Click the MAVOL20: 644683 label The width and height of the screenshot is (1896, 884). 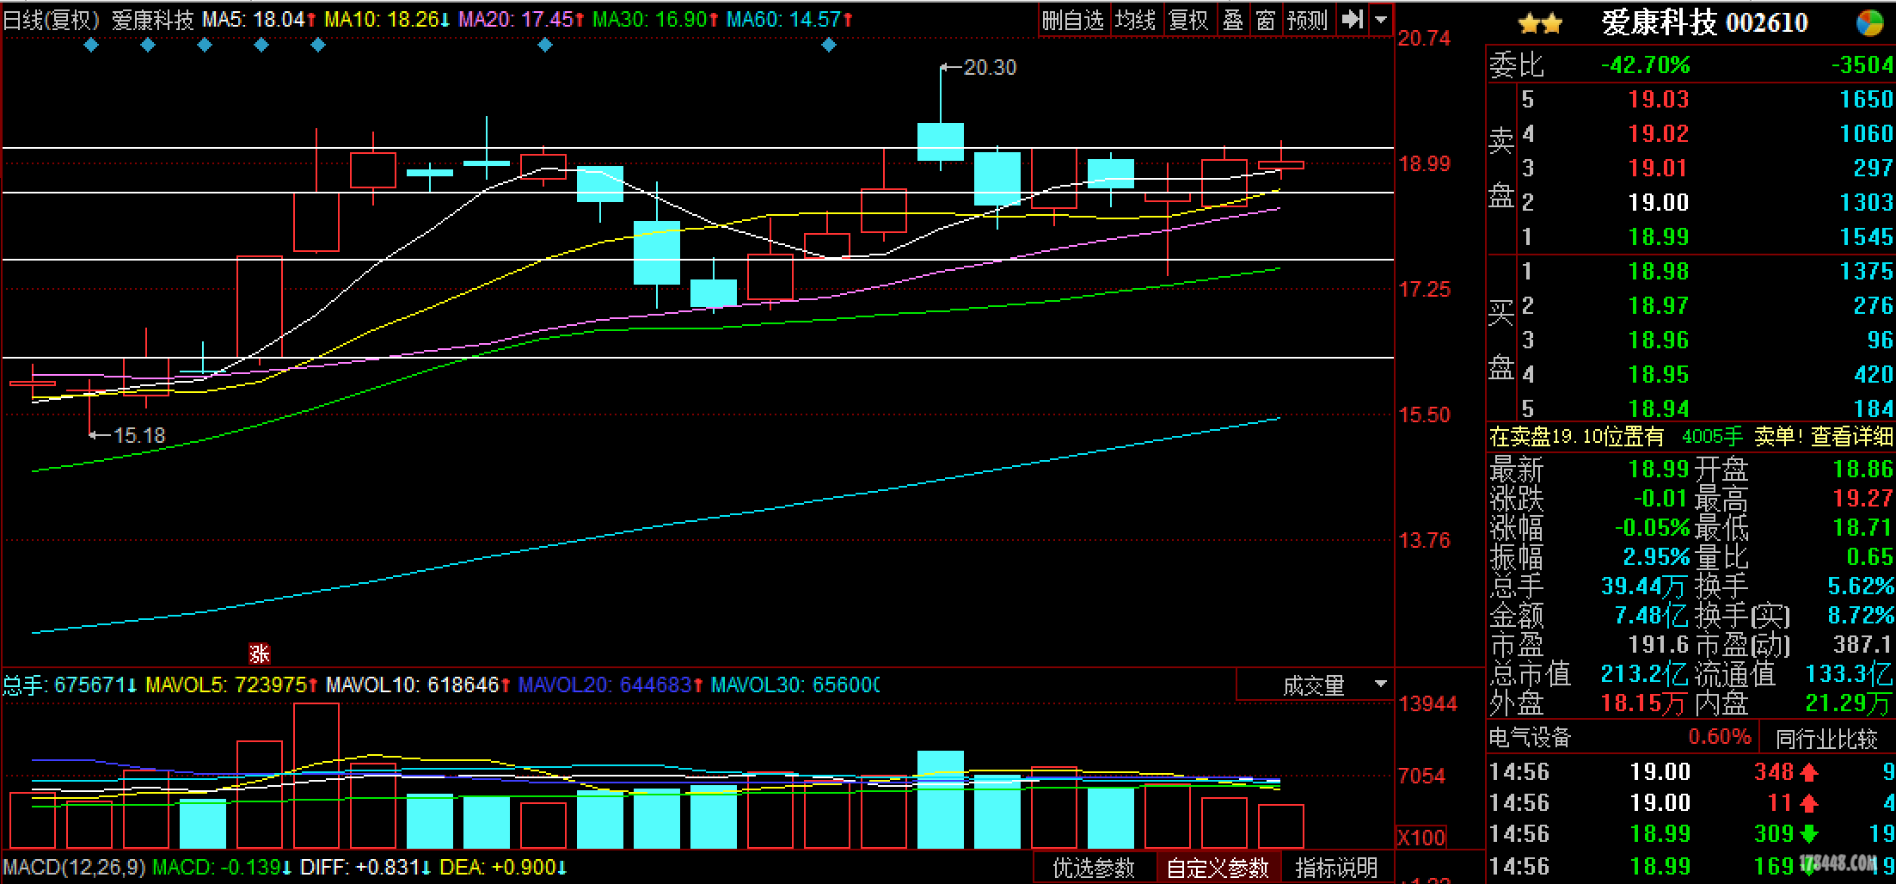[x=611, y=685]
